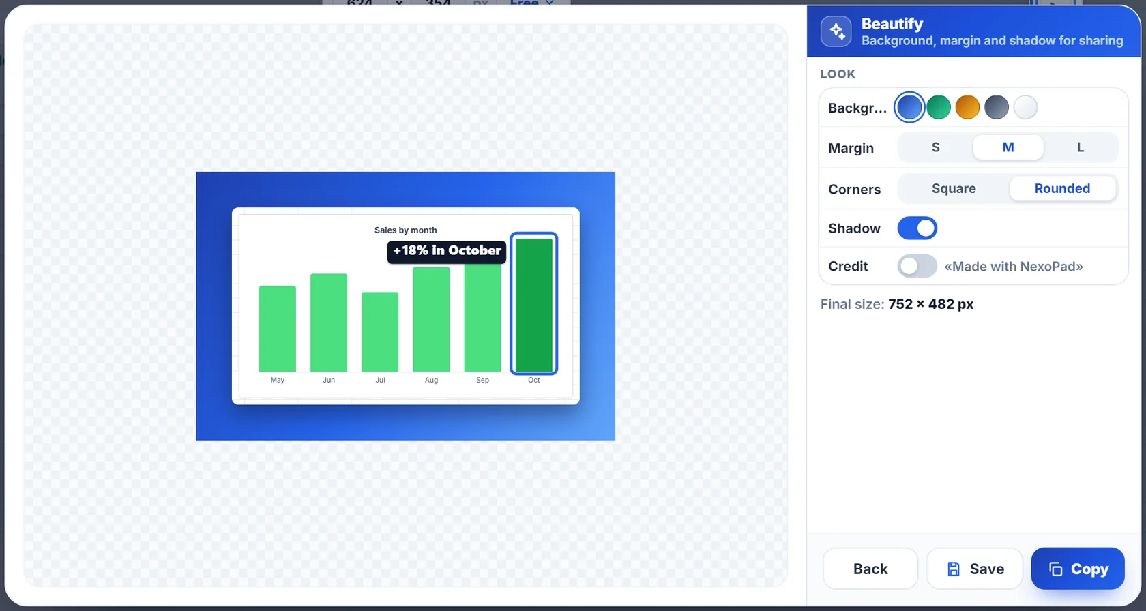Screen dimensions: 1146x611
Task: Choose Square corners
Action: [x=954, y=189]
